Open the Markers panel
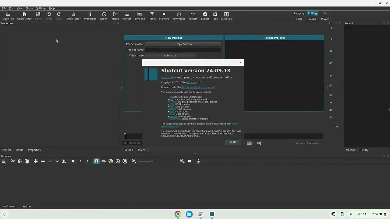This screenshot has width=390, height=219. tap(164, 16)
